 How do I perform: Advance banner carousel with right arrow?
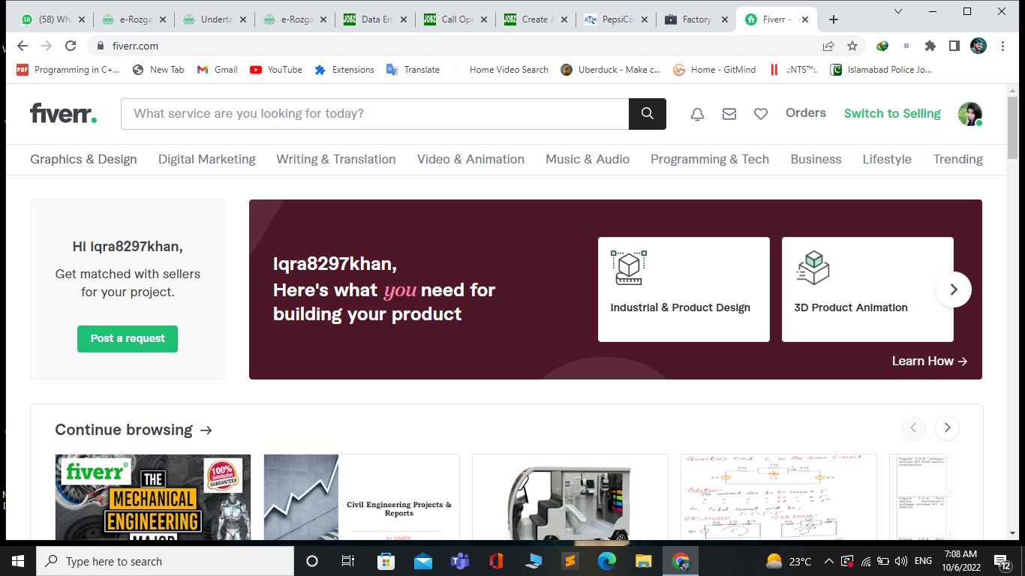953,289
